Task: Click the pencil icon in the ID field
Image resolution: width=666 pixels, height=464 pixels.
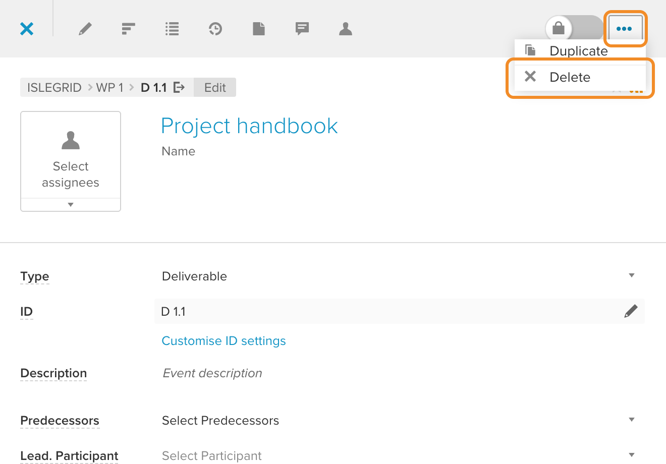Action: point(631,311)
